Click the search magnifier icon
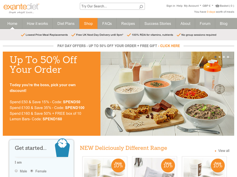This screenshot has height=177, width=237. [141, 7]
